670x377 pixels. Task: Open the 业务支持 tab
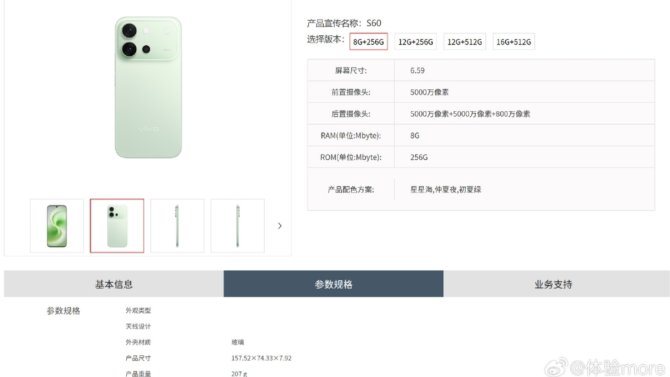[553, 284]
